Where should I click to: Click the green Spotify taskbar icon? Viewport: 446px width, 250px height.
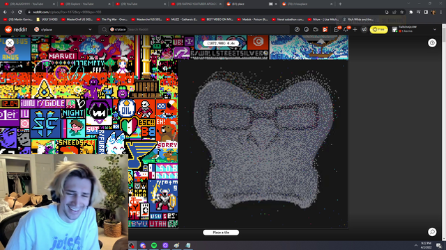click(154, 245)
